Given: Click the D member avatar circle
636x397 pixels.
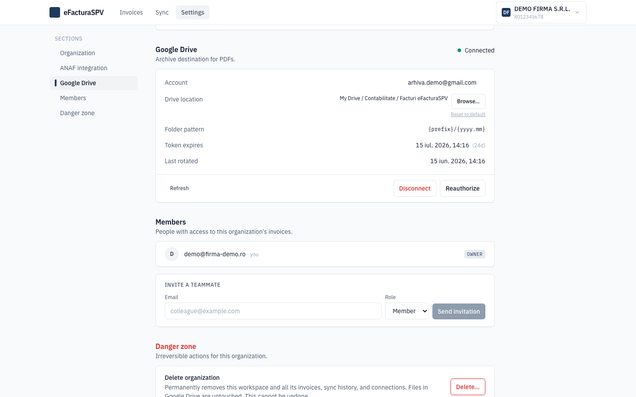Looking at the screenshot, I should coord(172,254).
